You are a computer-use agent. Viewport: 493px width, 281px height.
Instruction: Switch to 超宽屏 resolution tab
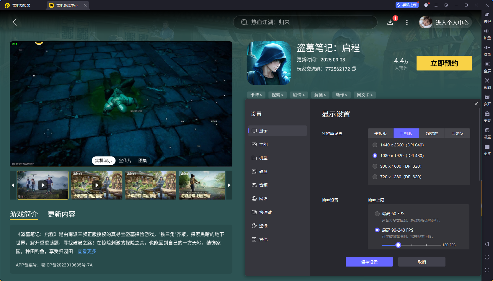click(432, 133)
